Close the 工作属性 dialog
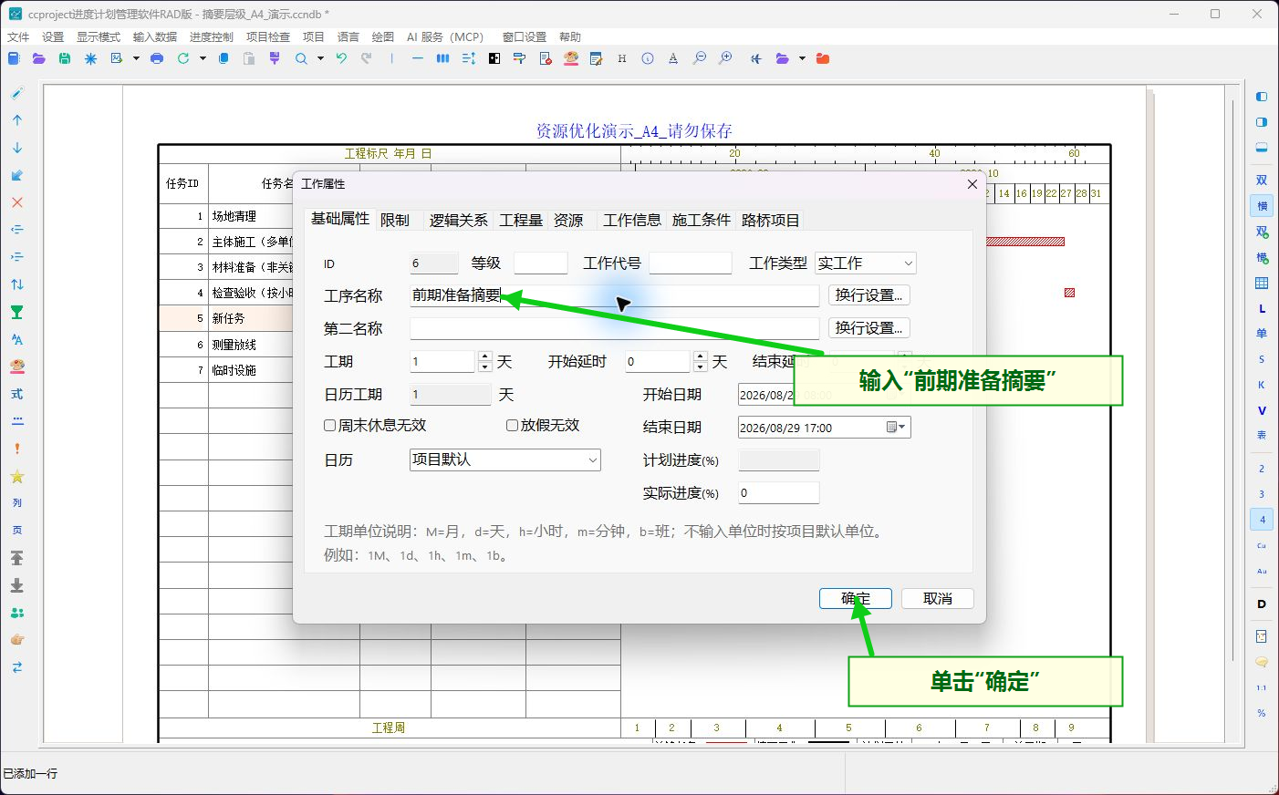Screen dimensions: 1279x795 (972, 183)
